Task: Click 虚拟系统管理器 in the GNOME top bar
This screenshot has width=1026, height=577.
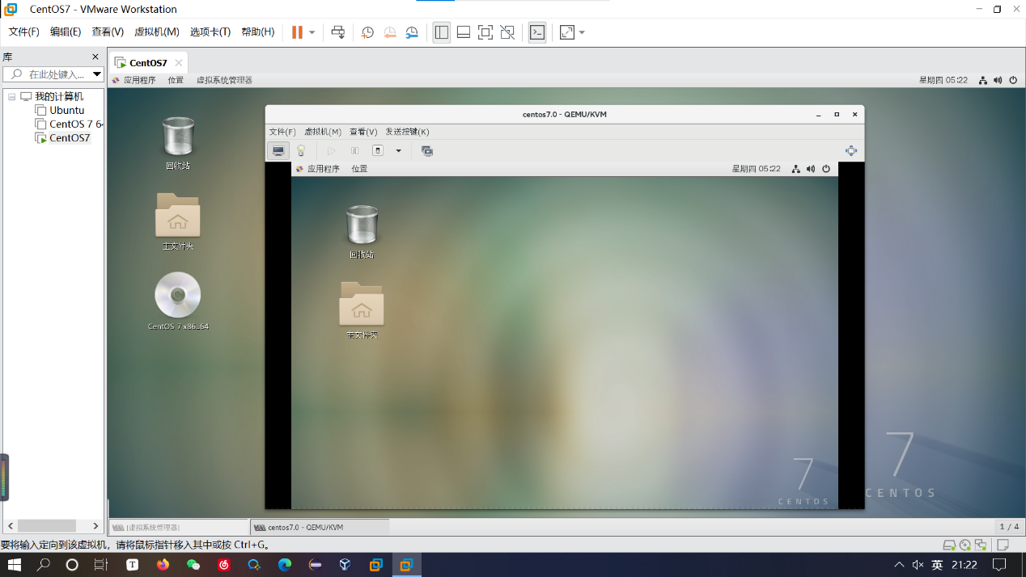Action: (x=224, y=80)
